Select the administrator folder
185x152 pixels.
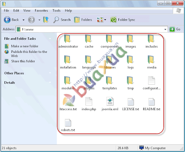point(68,41)
